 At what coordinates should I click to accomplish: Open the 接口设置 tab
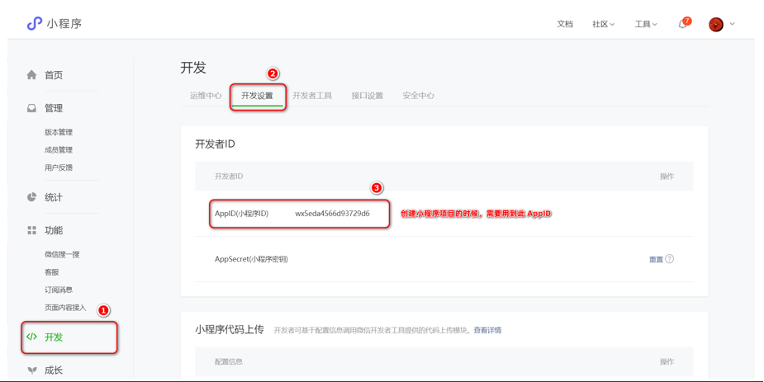pos(367,96)
